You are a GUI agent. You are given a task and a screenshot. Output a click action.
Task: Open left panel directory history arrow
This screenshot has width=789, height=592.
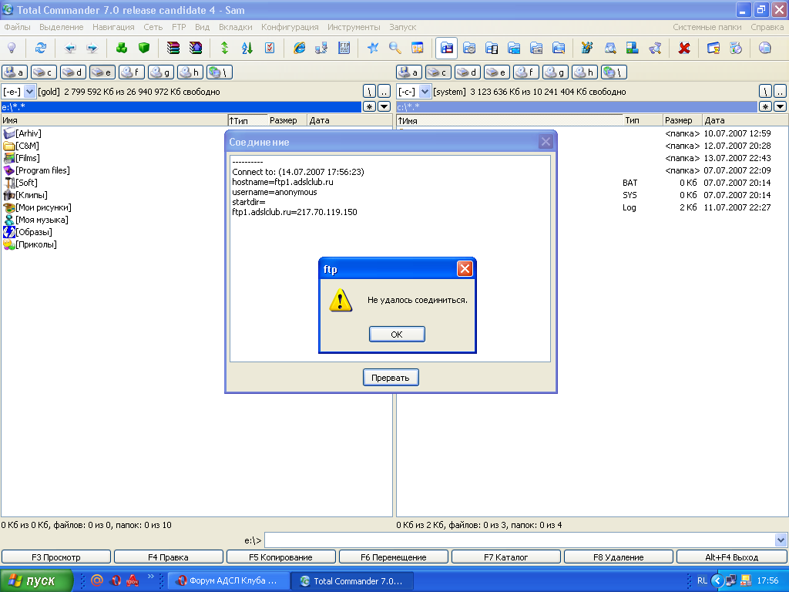384,106
